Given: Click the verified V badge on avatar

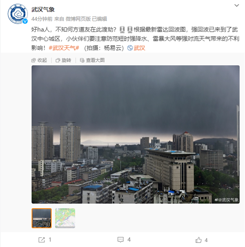Looking at the screenshot, I should coord(25,21).
